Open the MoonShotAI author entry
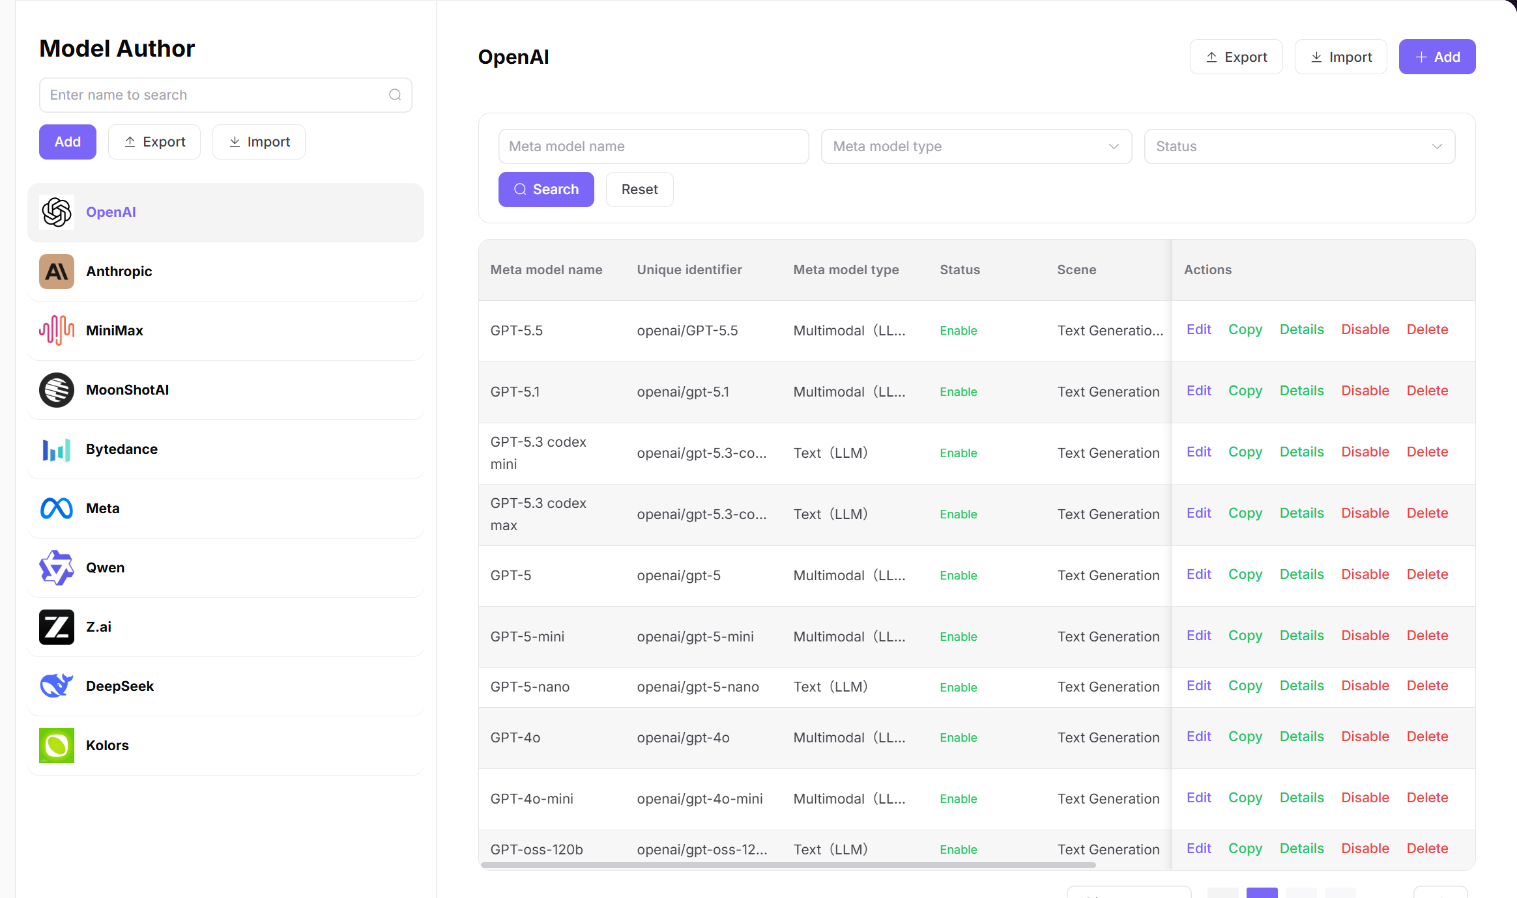 (225, 390)
